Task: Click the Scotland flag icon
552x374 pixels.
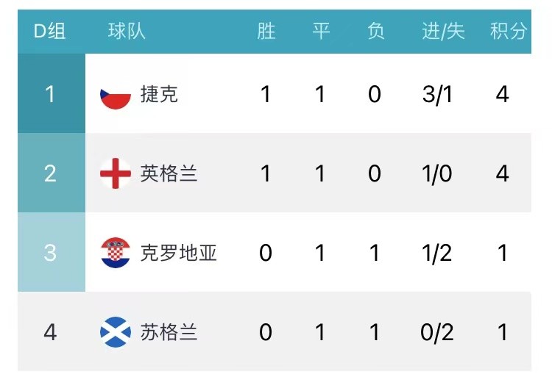Action: point(116,332)
